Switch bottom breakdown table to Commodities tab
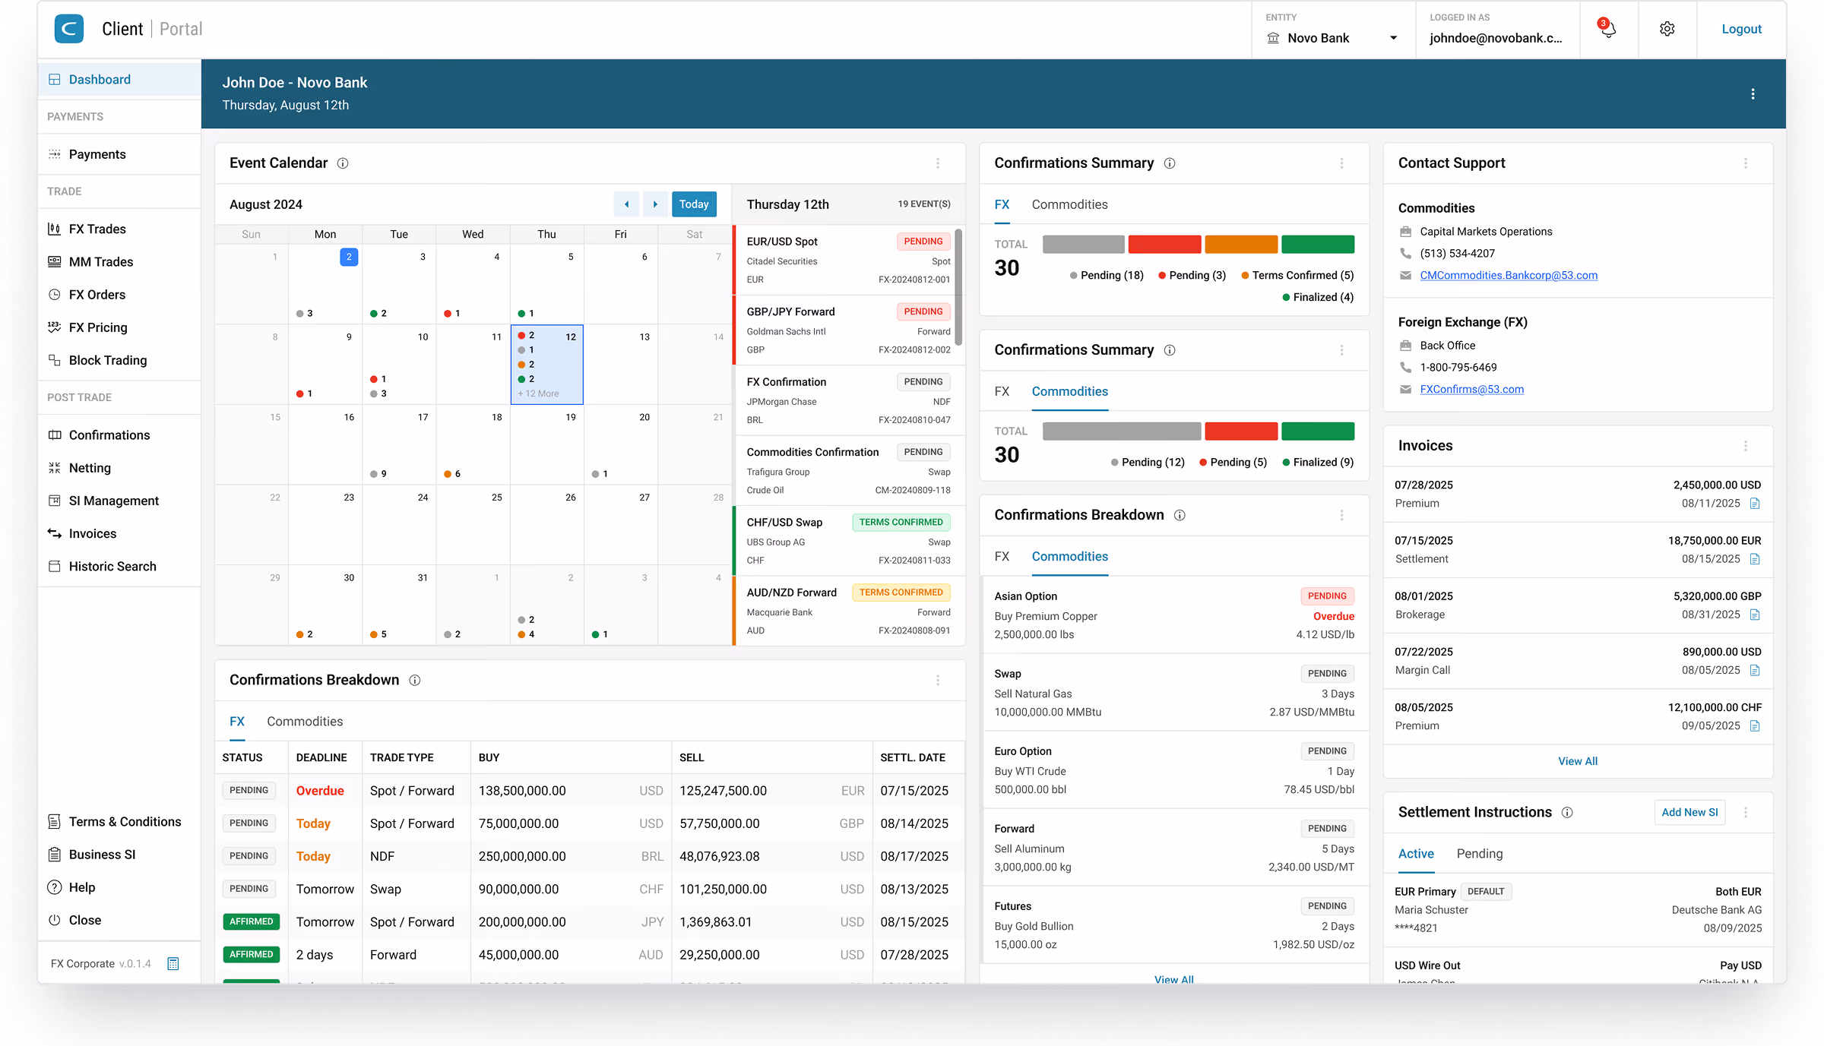 click(x=305, y=722)
